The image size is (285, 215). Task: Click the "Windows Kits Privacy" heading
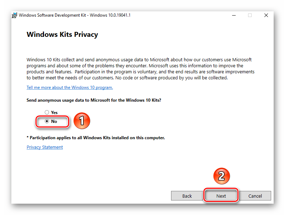62,35
